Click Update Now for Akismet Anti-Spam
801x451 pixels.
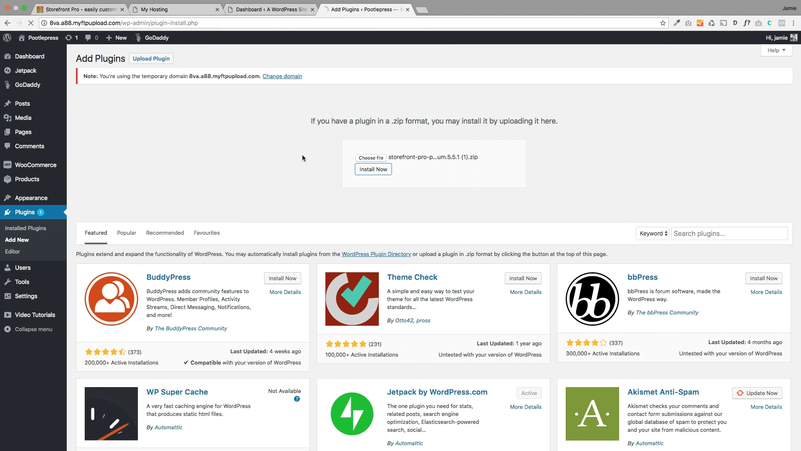tap(757, 393)
